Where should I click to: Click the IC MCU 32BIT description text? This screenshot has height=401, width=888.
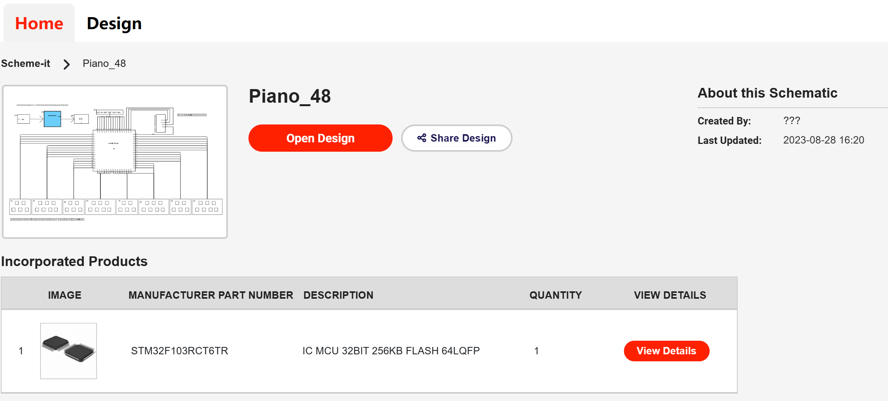(x=391, y=351)
